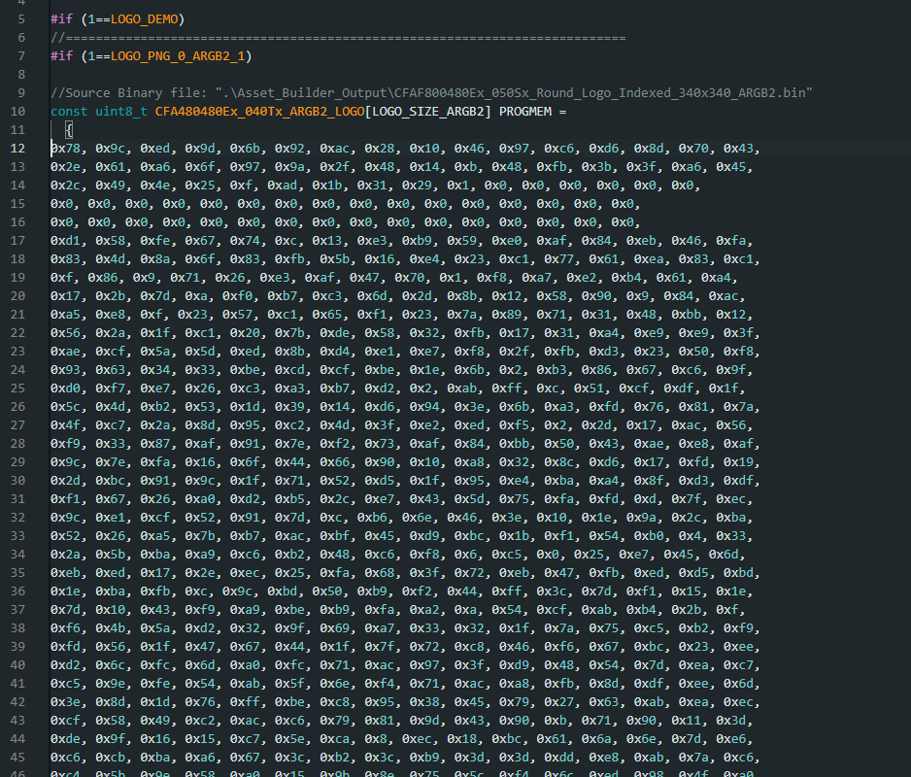This screenshot has height=777, width=911.
Task: Click hex value 0xde starting line 44
Action: pos(66,738)
